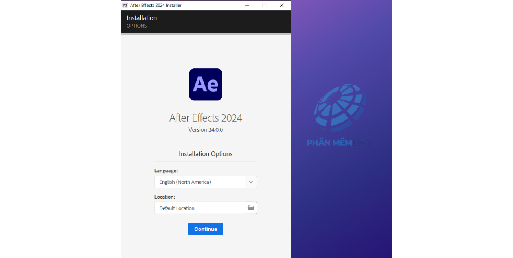Click the PHẦN MỀM LEGIT watermark text

point(340,142)
